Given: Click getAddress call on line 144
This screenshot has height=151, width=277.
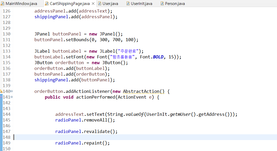Looking at the screenshot, I should tap(211, 114).
